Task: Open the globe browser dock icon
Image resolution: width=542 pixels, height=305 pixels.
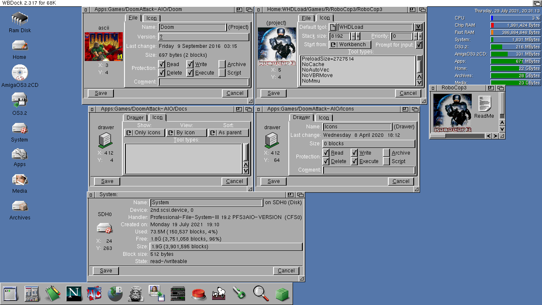Action: pos(115,294)
